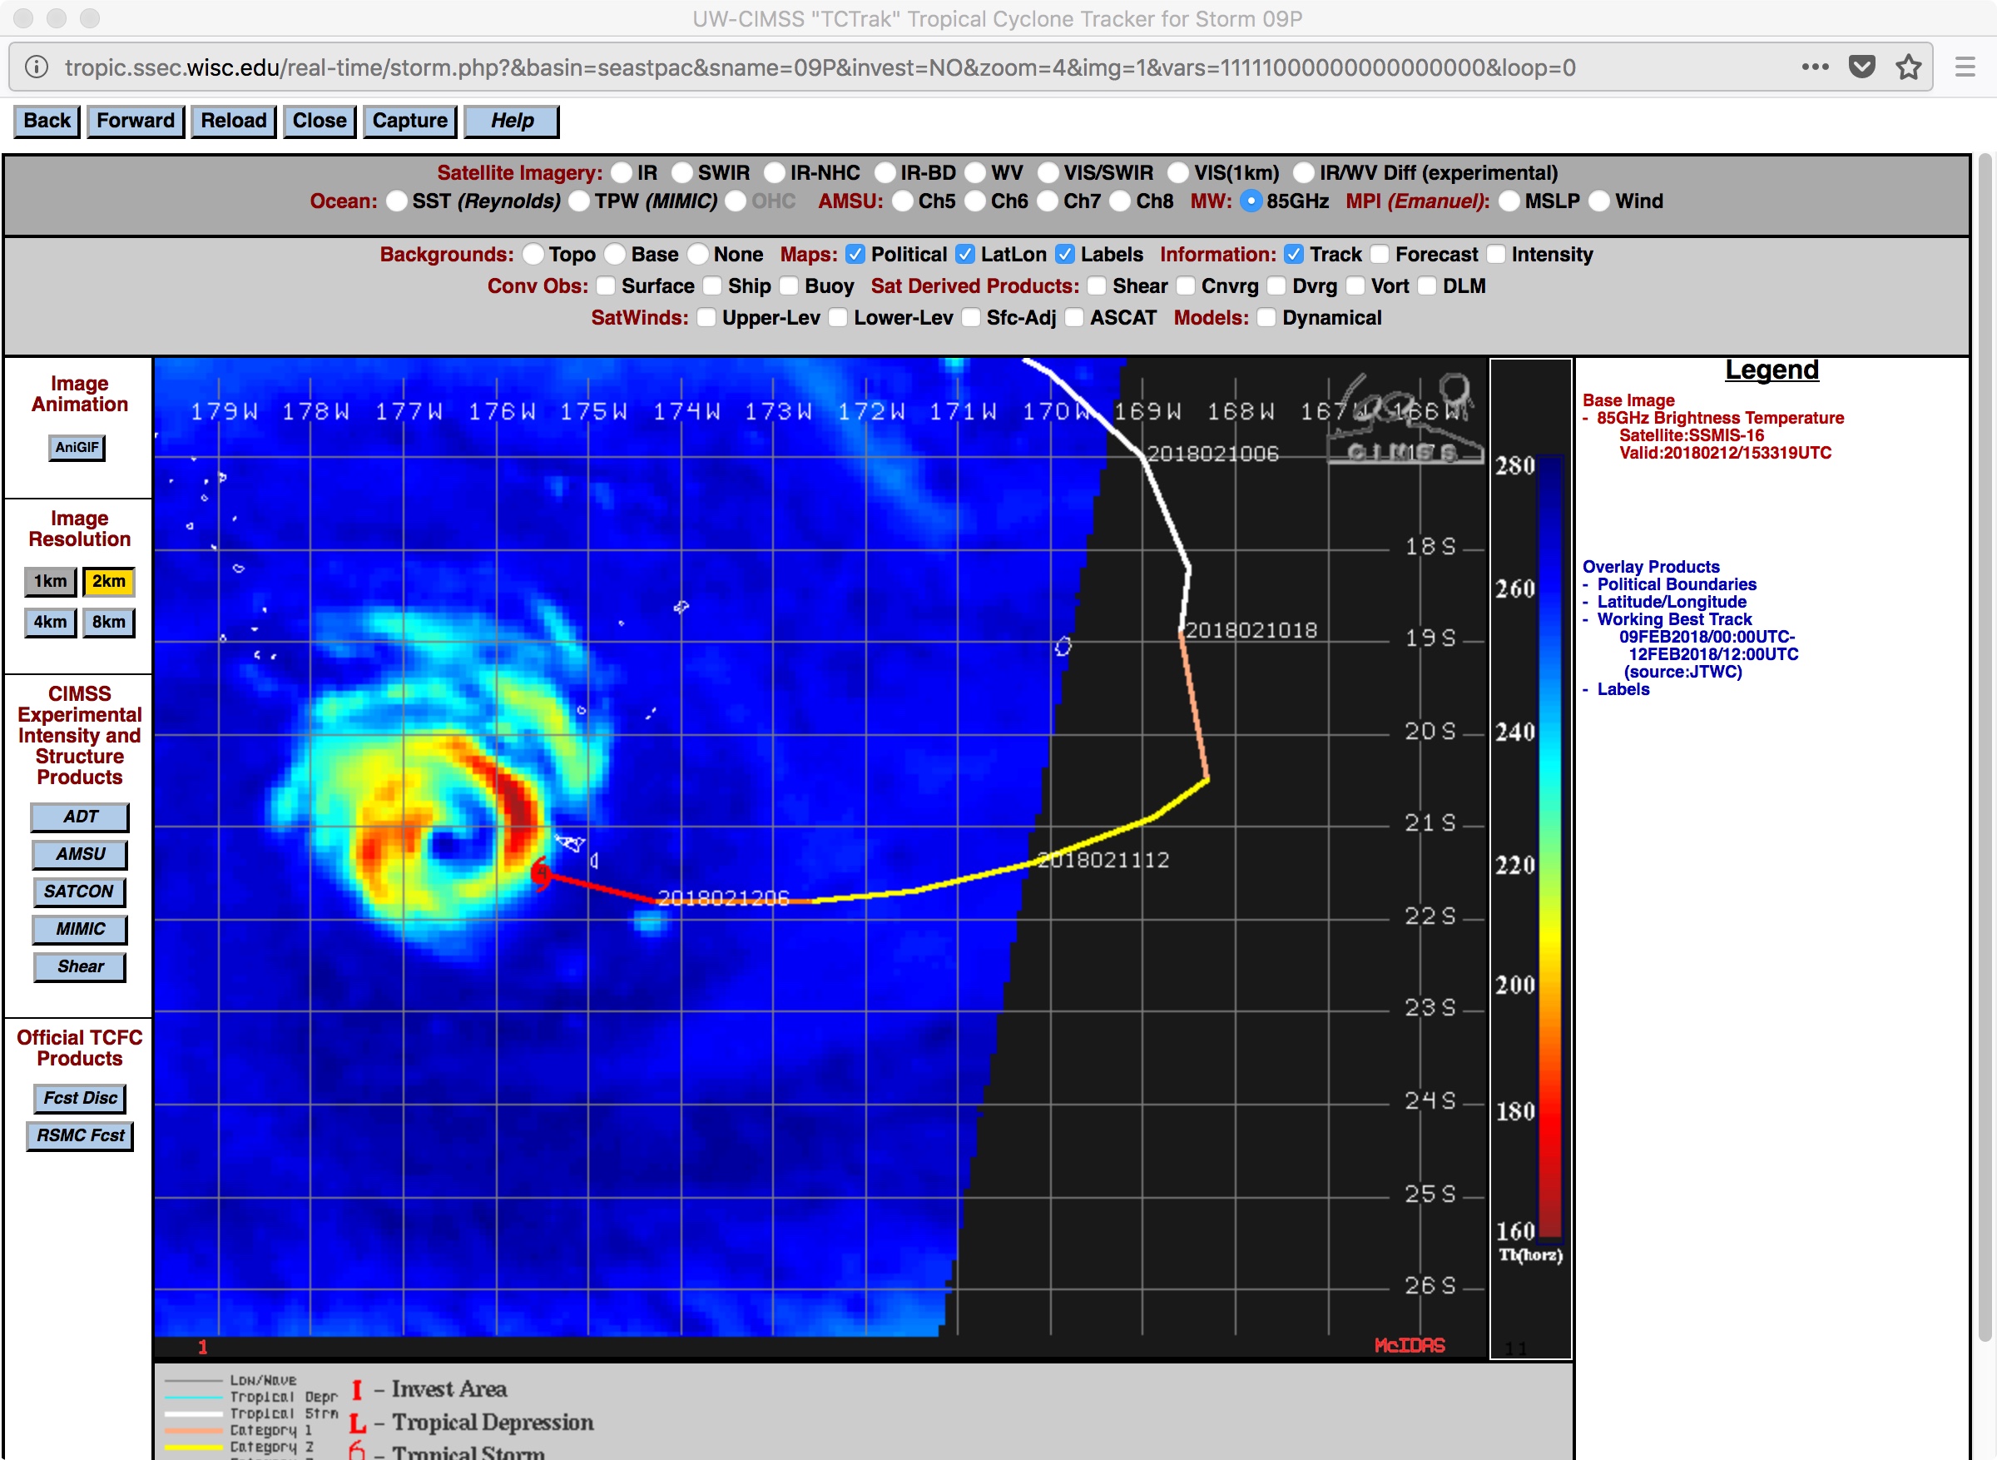This screenshot has width=1997, height=1460.
Task: Enable Vort vorticity checkbox
Action: (1355, 286)
